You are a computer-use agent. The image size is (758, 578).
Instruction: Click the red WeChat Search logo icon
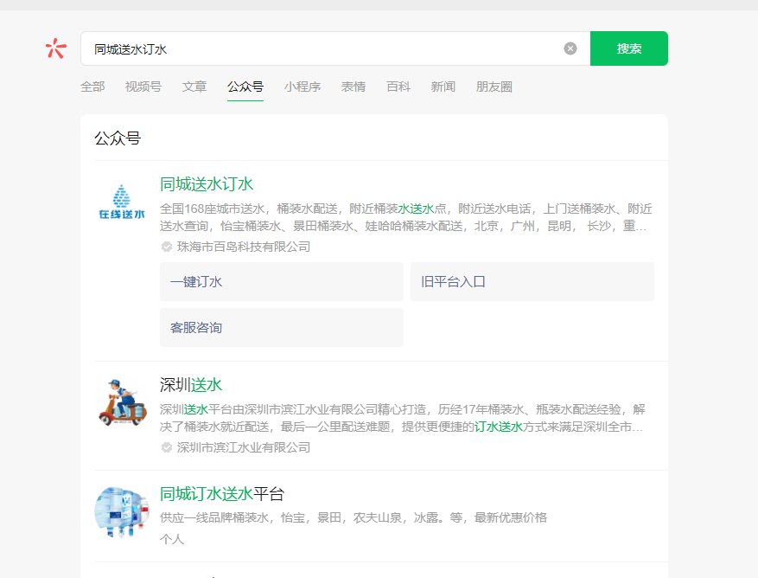coord(55,48)
